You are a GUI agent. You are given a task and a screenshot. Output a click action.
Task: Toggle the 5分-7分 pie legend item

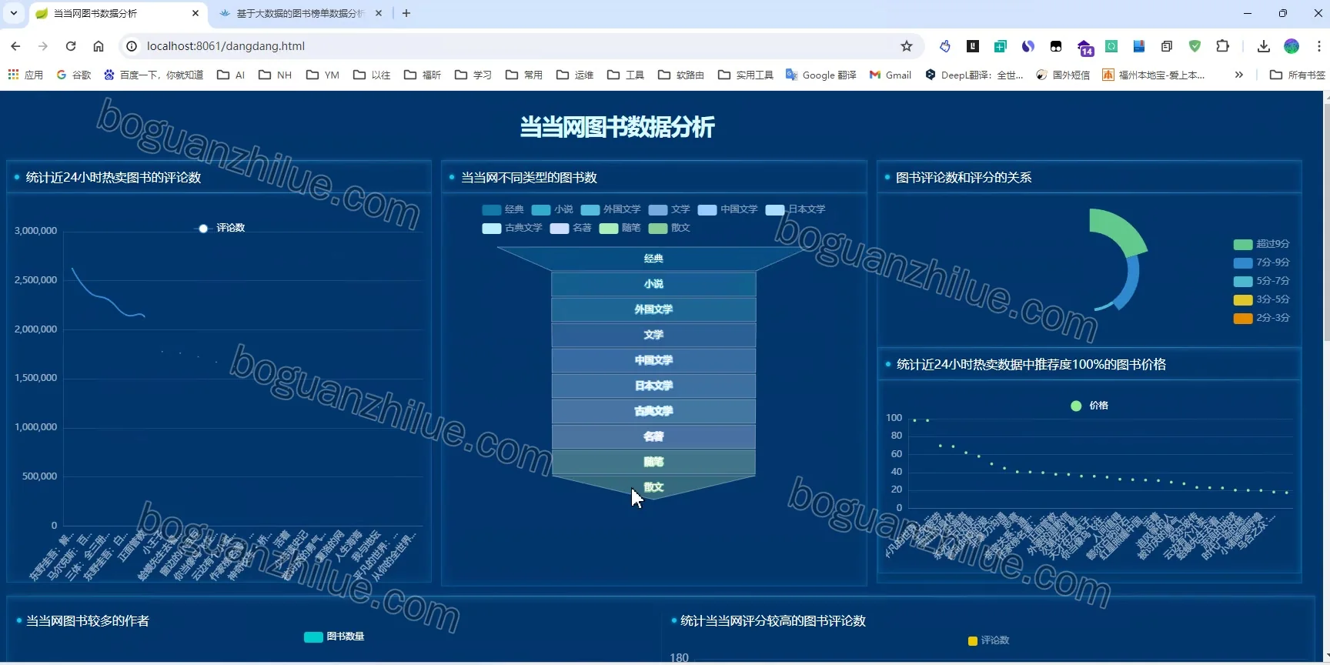coord(1261,282)
